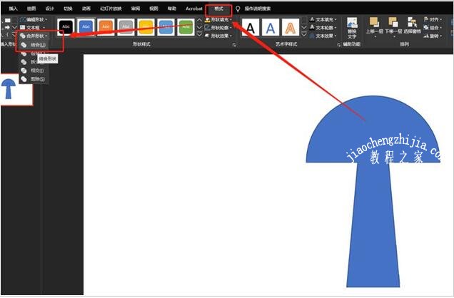Open 文本填充 (Text Fill) dropdown
This screenshot has height=298, width=454.
click(323, 20)
